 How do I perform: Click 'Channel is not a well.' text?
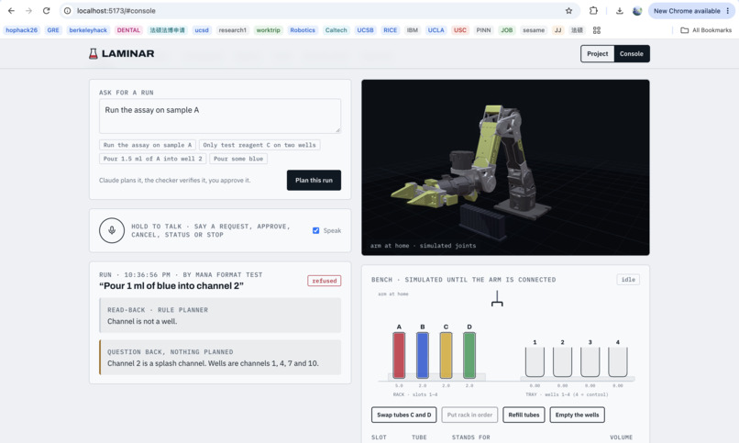[142, 321]
